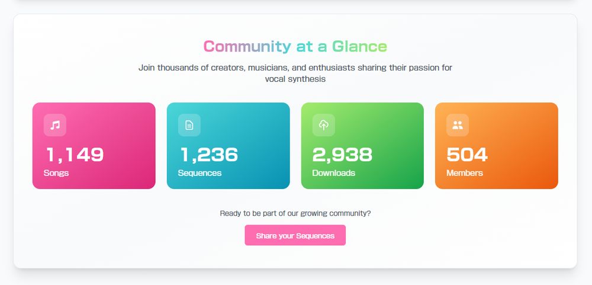Open the green Downloads statistics card
The height and width of the screenshot is (285, 592).
362,146
